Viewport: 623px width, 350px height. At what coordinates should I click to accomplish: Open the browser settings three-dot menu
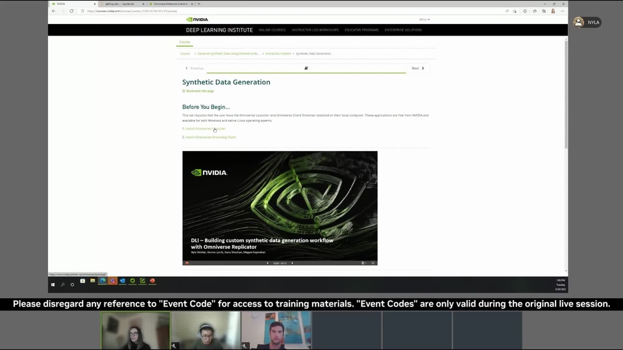562,11
